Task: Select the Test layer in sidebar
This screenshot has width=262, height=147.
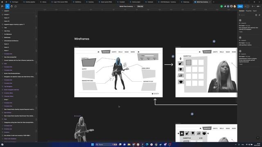Action: [5, 28]
